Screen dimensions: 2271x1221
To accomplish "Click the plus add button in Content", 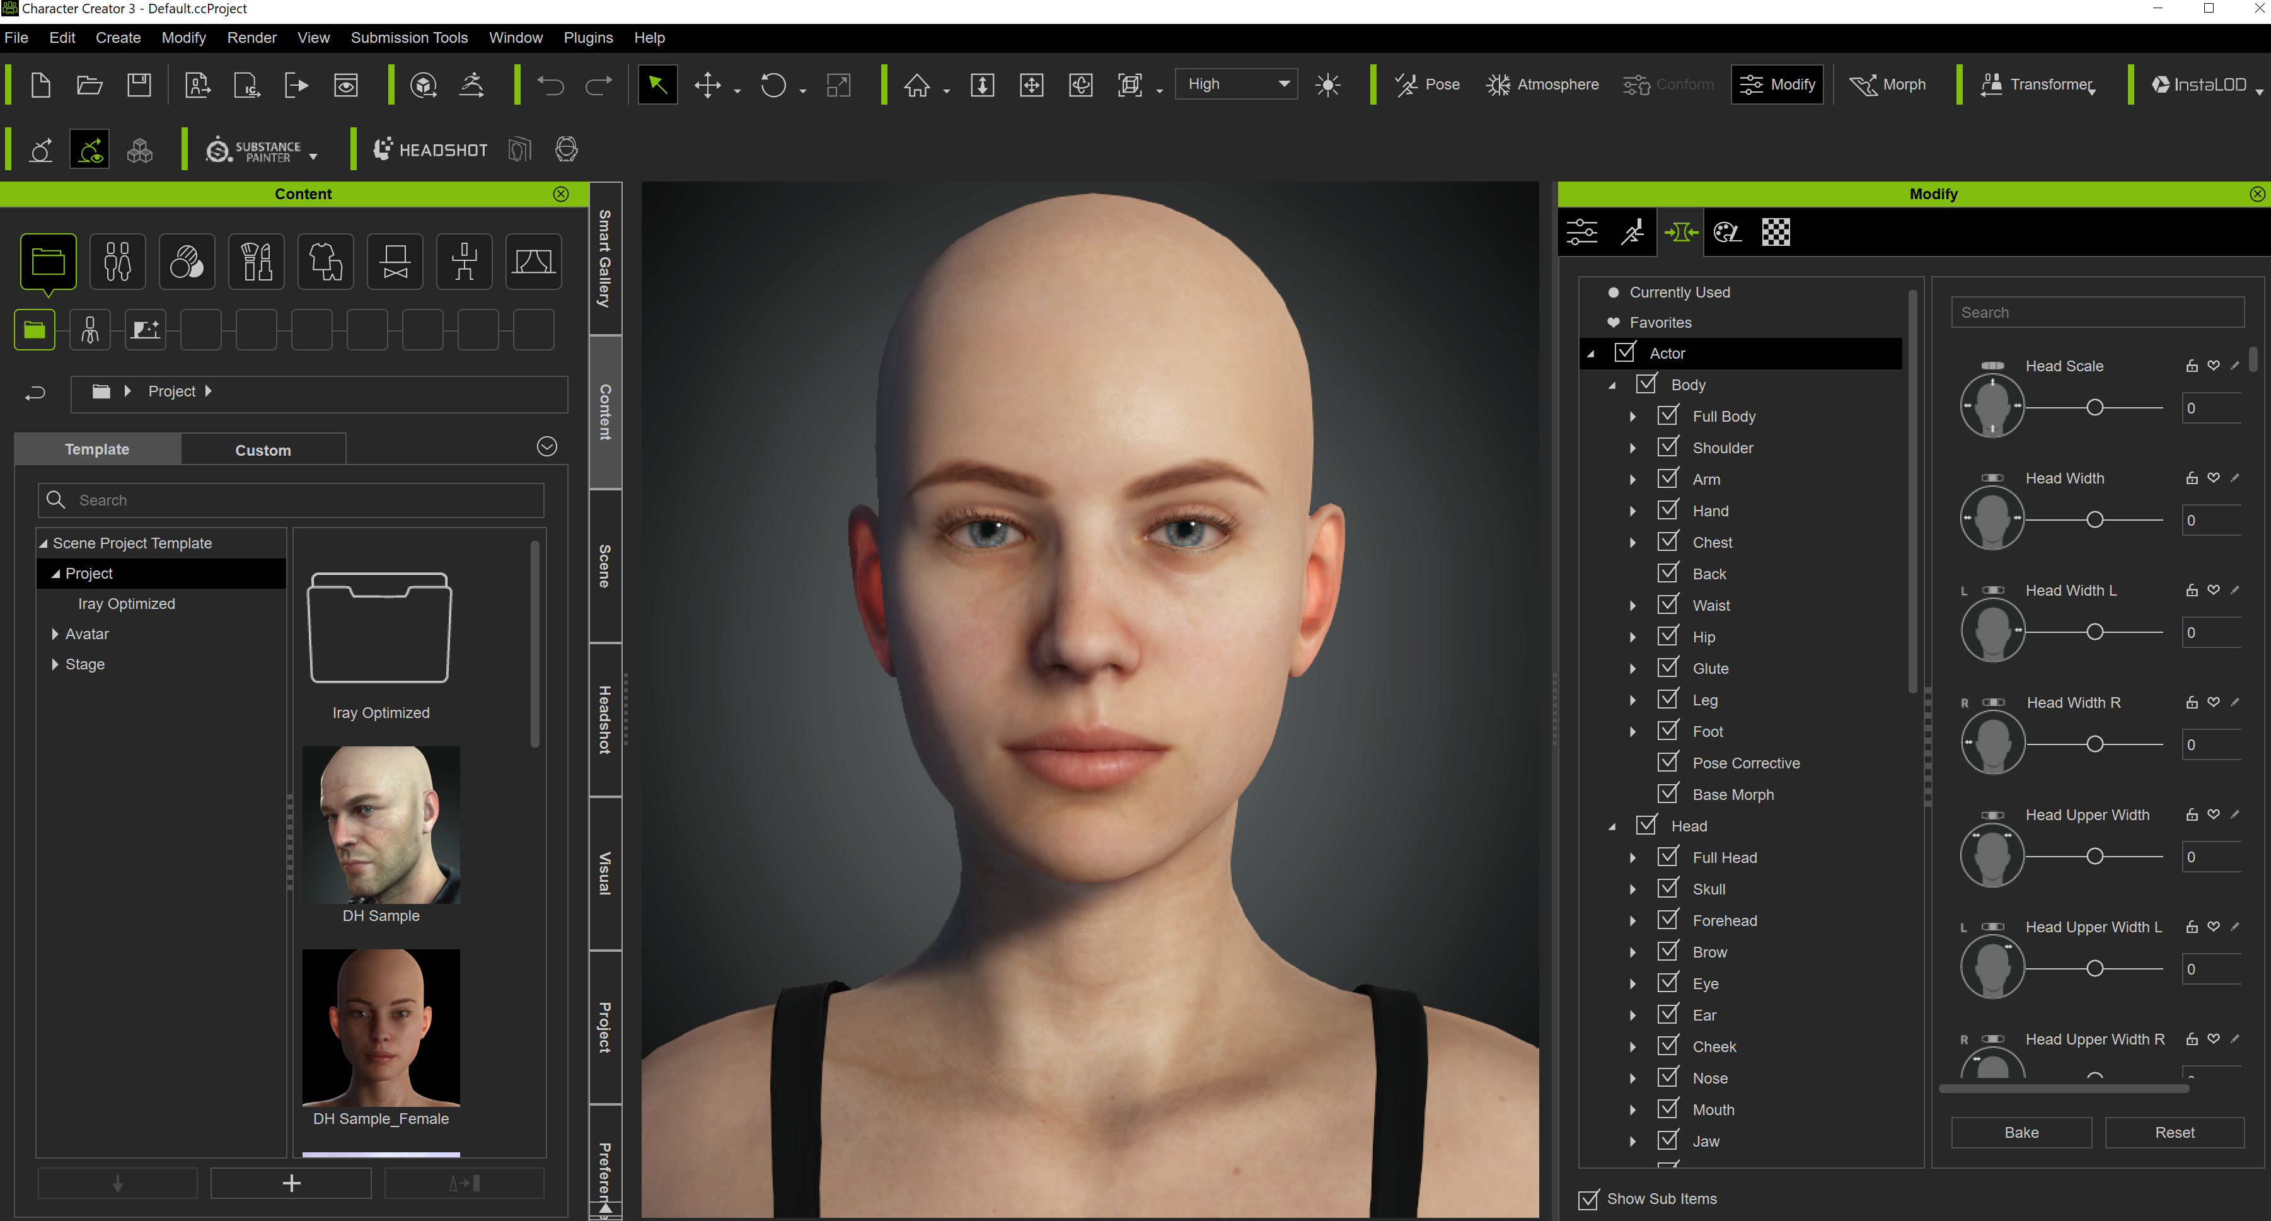I will point(291,1183).
